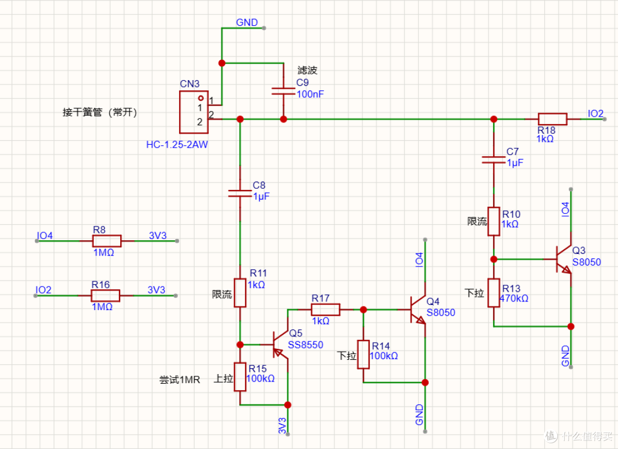This screenshot has width=618, height=449.
Task: Click the 3V3 net label right of R8
Action: click(x=158, y=236)
